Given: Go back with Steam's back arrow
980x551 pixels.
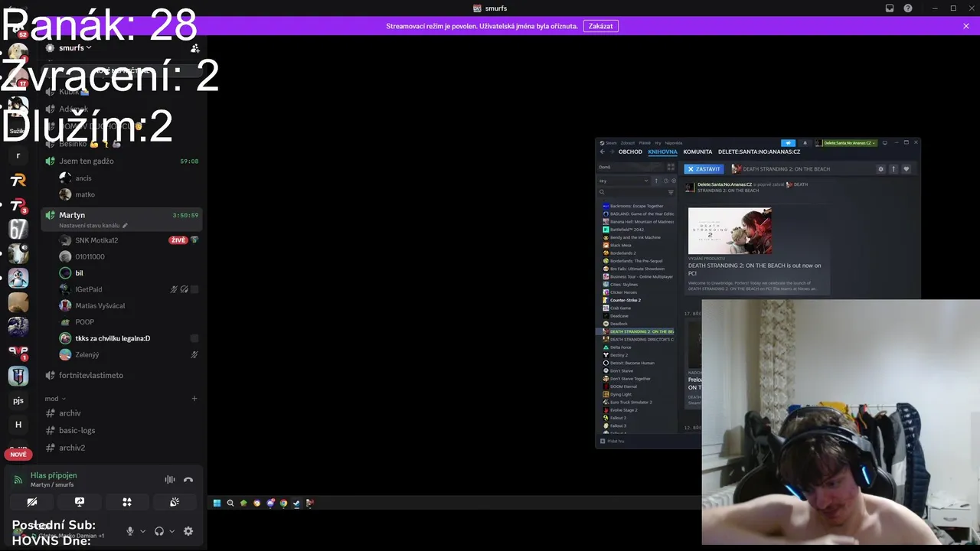Looking at the screenshot, I should tap(603, 152).
